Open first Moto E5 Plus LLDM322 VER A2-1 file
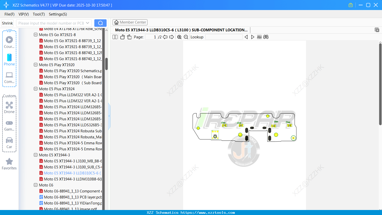The height and width of the screenshot is (215, 382). [x=71, y=95]
